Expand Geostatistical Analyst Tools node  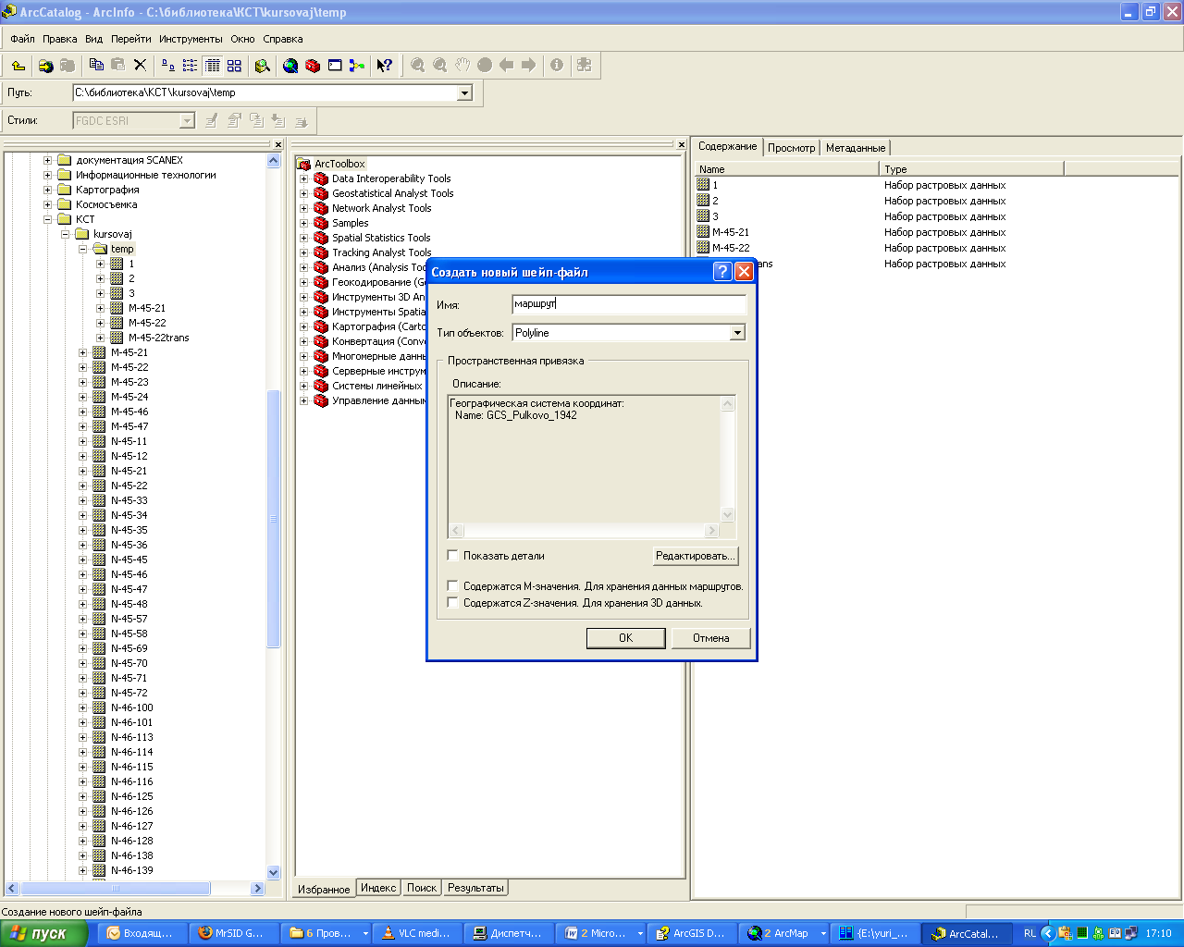[x=303, y=193]
